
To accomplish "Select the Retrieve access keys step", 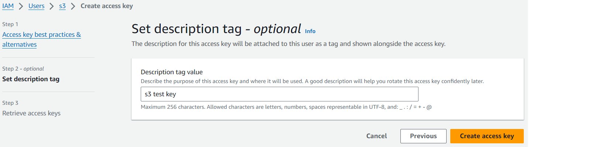I will pyautogui.click(x=31, y=113).
